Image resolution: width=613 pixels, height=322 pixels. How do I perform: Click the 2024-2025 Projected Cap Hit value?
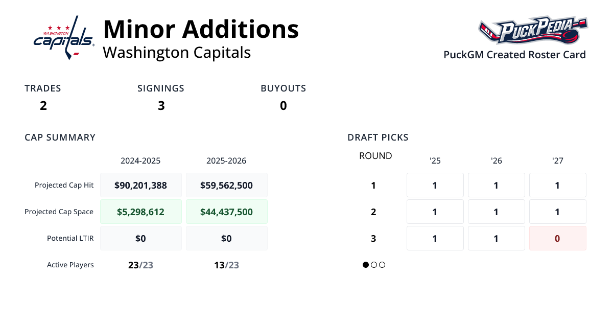tap(141, 185)
